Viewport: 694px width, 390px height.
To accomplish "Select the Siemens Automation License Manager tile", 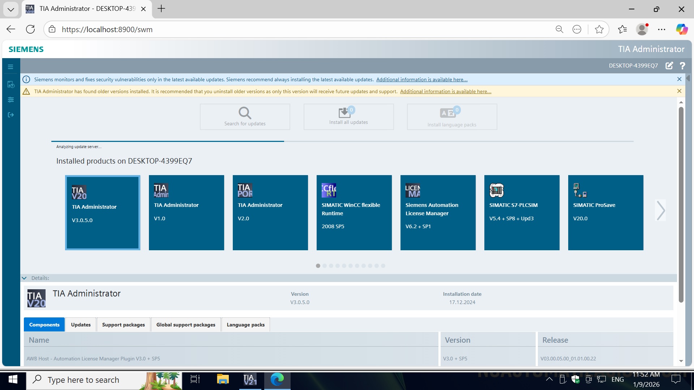I will pos(438,213).
